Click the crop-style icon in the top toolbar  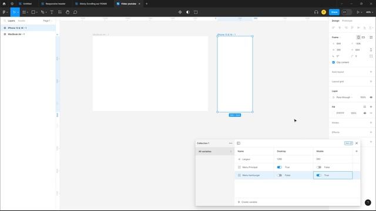(196, 12)
